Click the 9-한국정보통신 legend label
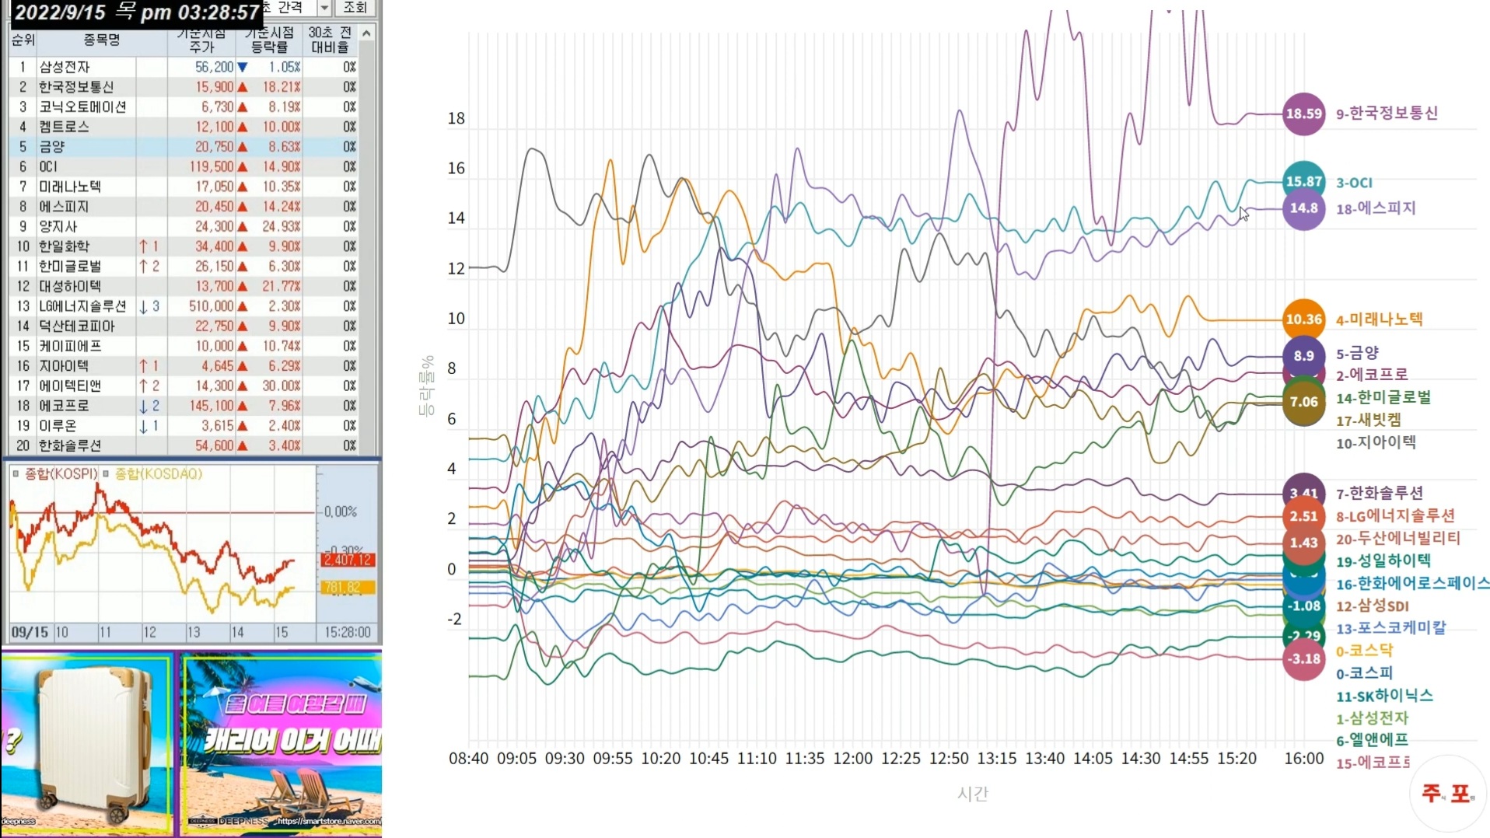This screenshot has width=1490, height=838. (1387, 113)
